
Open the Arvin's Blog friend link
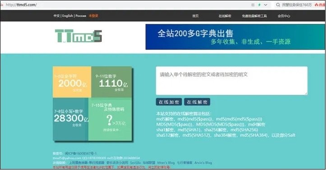pos(203,163)
